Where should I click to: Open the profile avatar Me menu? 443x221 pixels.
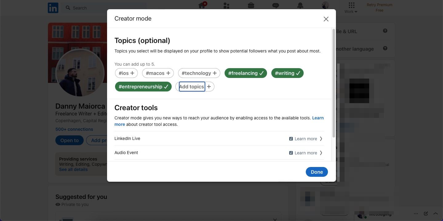coord(325,5)
